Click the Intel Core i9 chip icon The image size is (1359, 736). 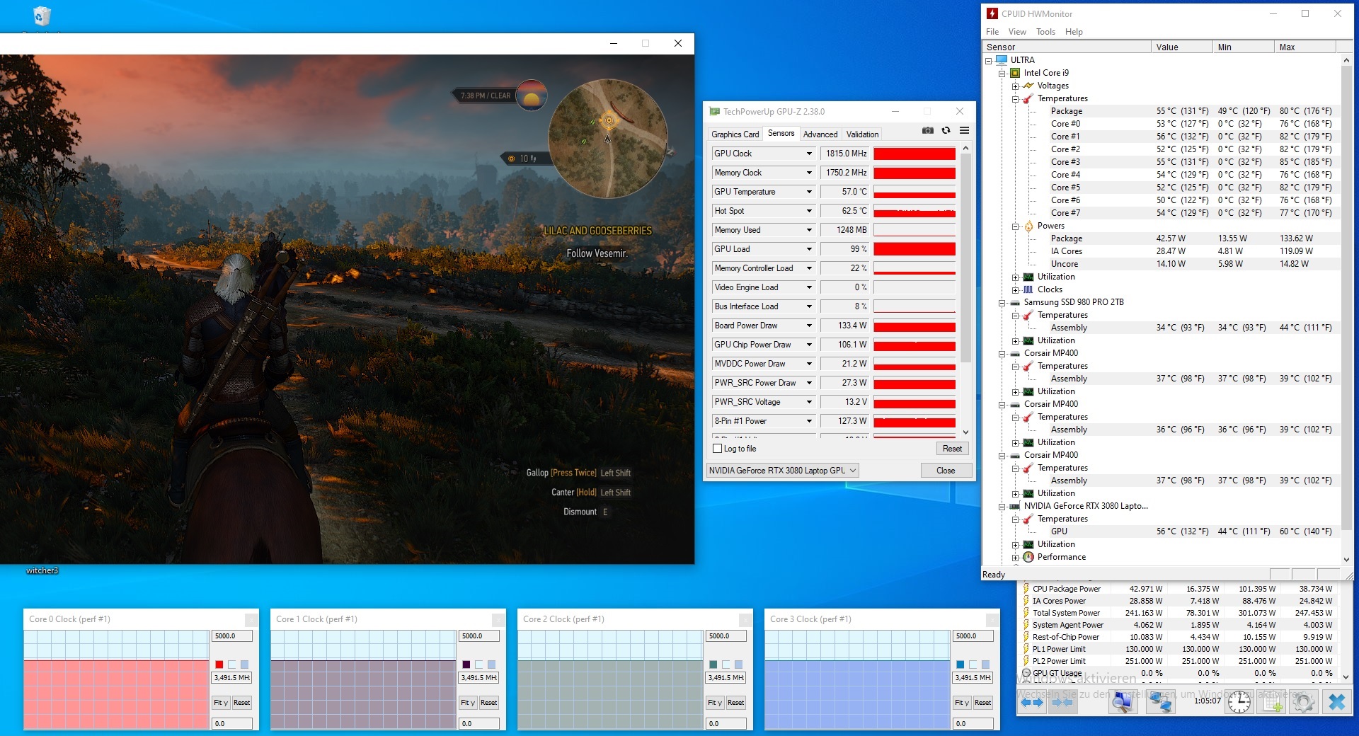click(x=1015, y=73)
